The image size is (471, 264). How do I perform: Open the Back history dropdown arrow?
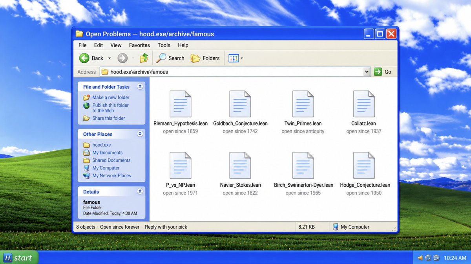tap(110, 58)
